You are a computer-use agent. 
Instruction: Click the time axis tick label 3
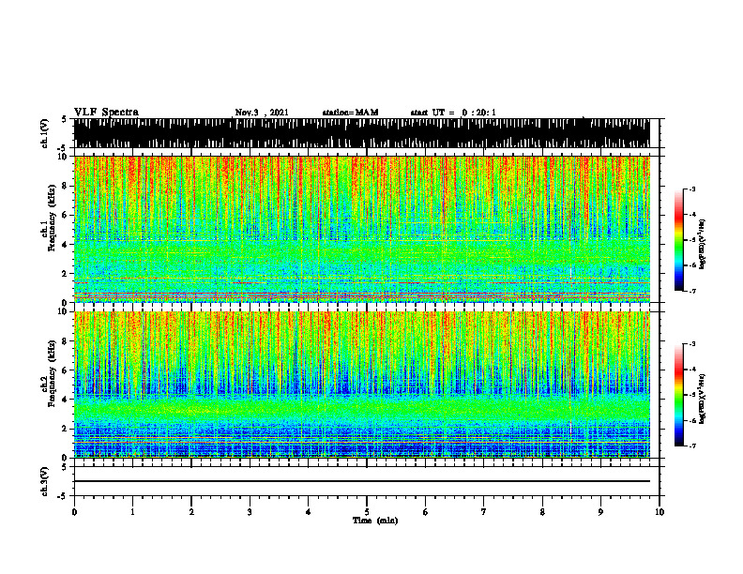coord(250,512)
